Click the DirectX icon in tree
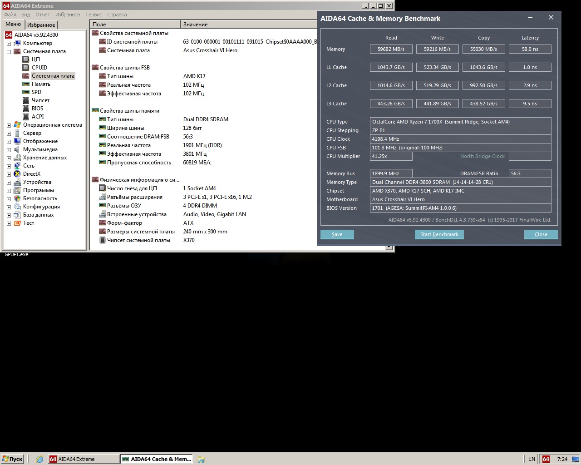Image resolution: width=581 pixels, height=465 pixels. pos(17,174)
